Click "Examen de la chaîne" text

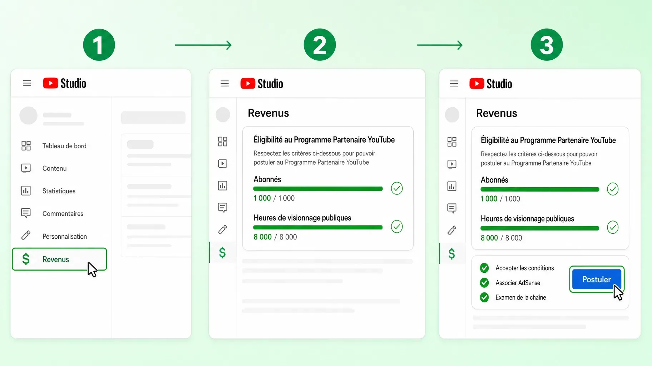click(x=521, y=297)
